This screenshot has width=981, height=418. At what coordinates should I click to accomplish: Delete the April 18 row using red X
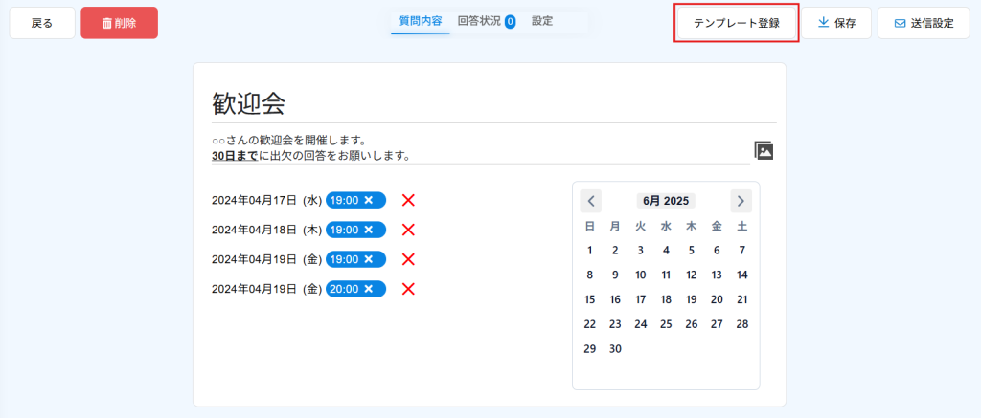click(408, 230)
